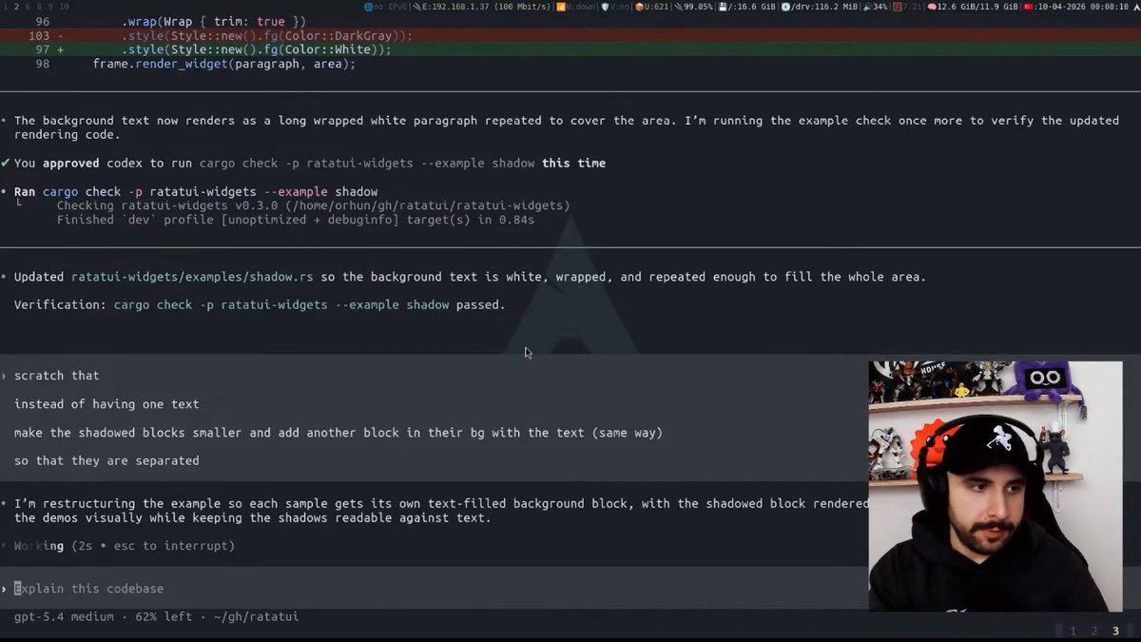Activate workspace 9 in the status bar
Viewport: 1141px width, 642px height.
[x=49, y=6]
